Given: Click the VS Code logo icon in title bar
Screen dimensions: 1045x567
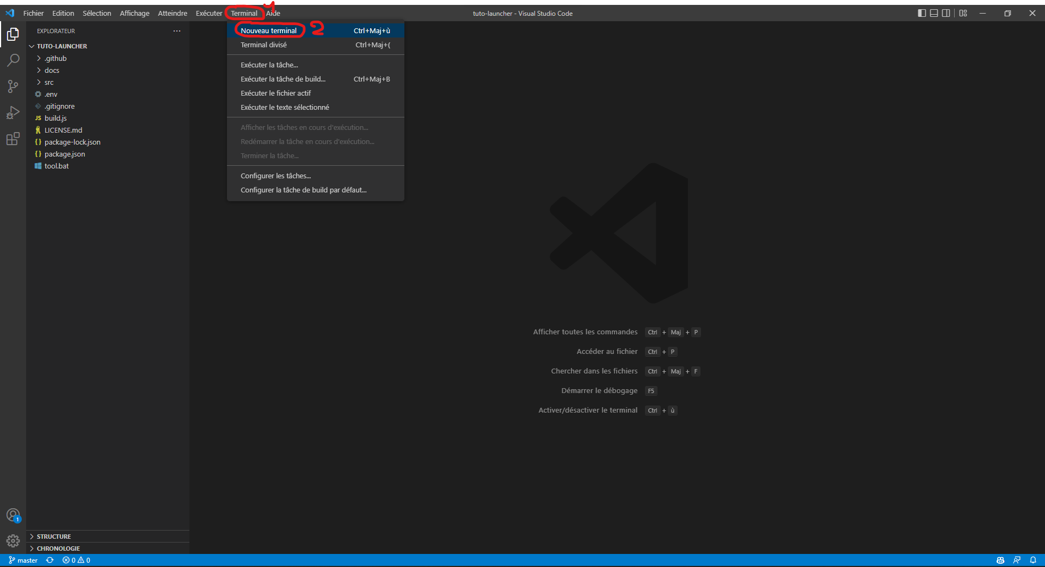Looking at the screenshot, I should click(10, 13).
